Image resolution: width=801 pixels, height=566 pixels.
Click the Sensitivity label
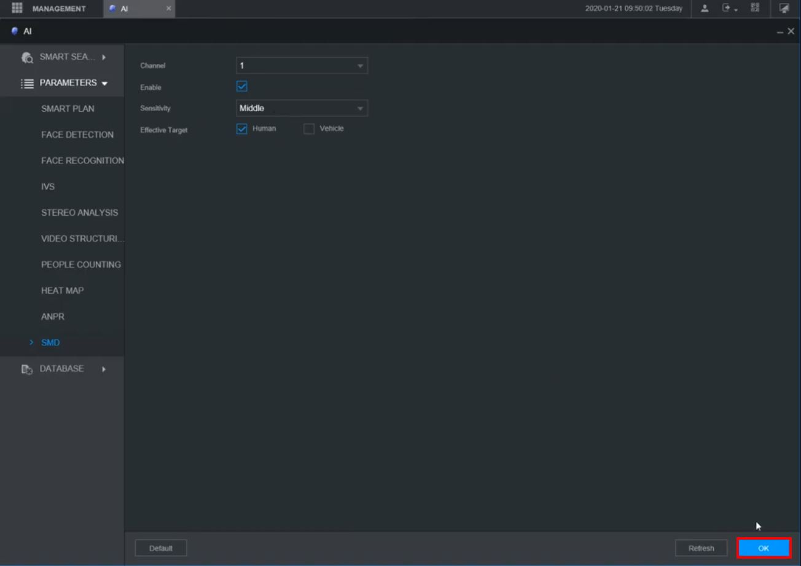pos(155,108)
